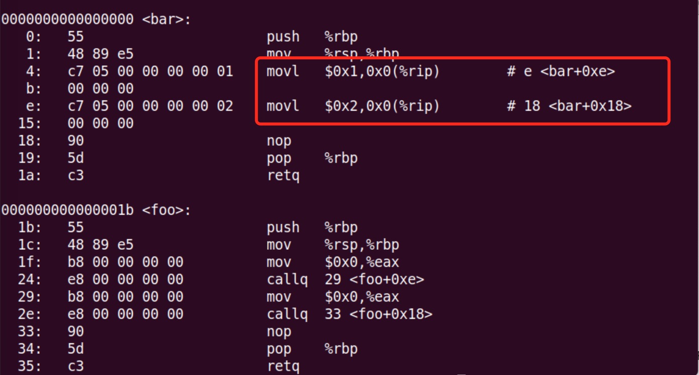Click the # 18 <bar+0x18> comment
Viewport: 699px width, 375px height.
pos(569,106)
